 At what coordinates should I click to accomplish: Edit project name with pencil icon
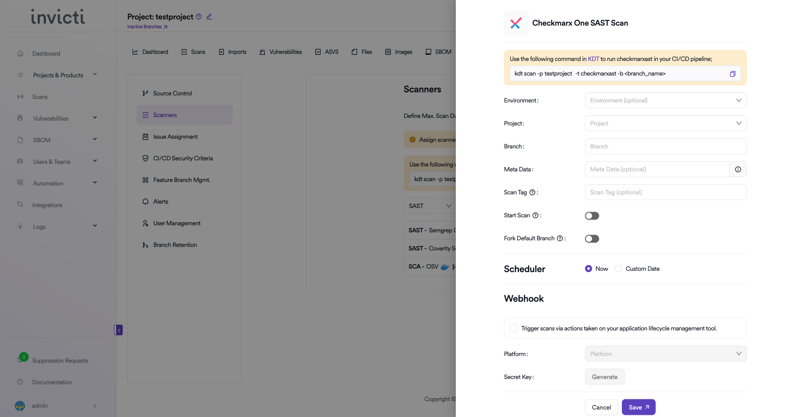[209, 16]
